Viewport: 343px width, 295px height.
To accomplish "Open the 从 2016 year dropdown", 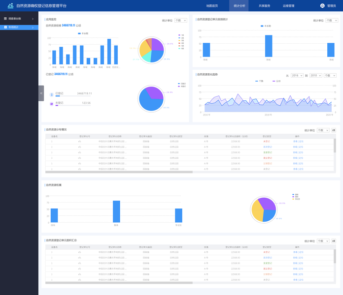I will coord(297,76).
